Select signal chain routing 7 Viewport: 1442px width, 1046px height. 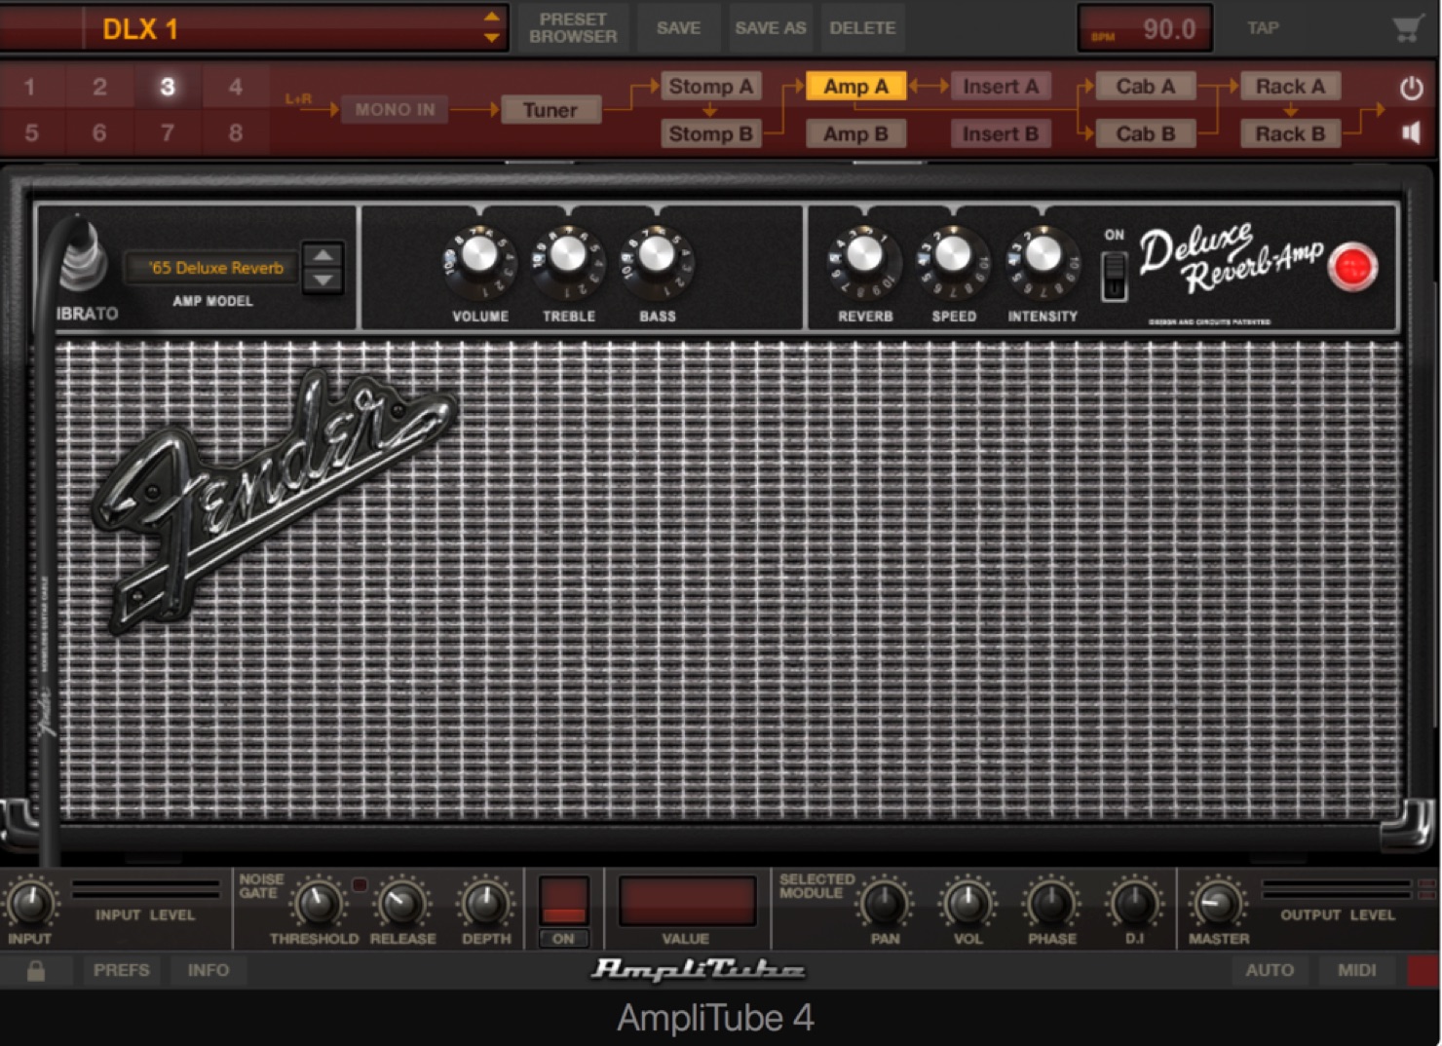click(168, 132)
